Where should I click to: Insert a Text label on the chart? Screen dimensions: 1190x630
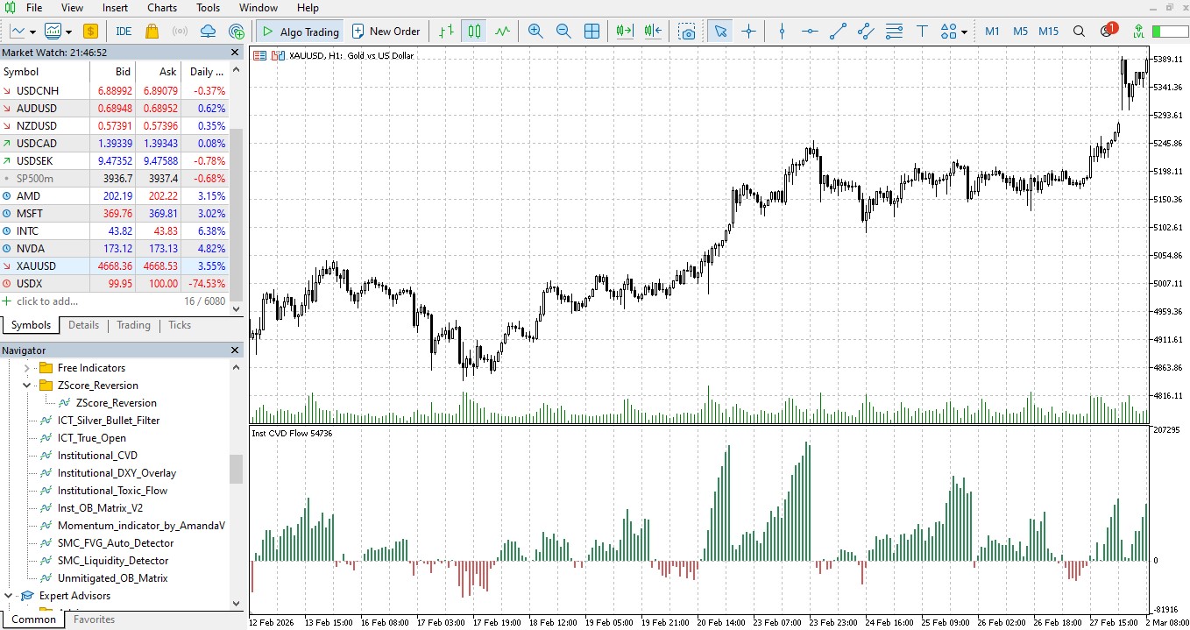tap(923, 31)
